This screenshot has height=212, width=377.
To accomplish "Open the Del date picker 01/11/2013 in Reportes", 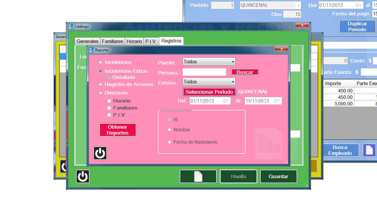I will (x=210, y=101).
